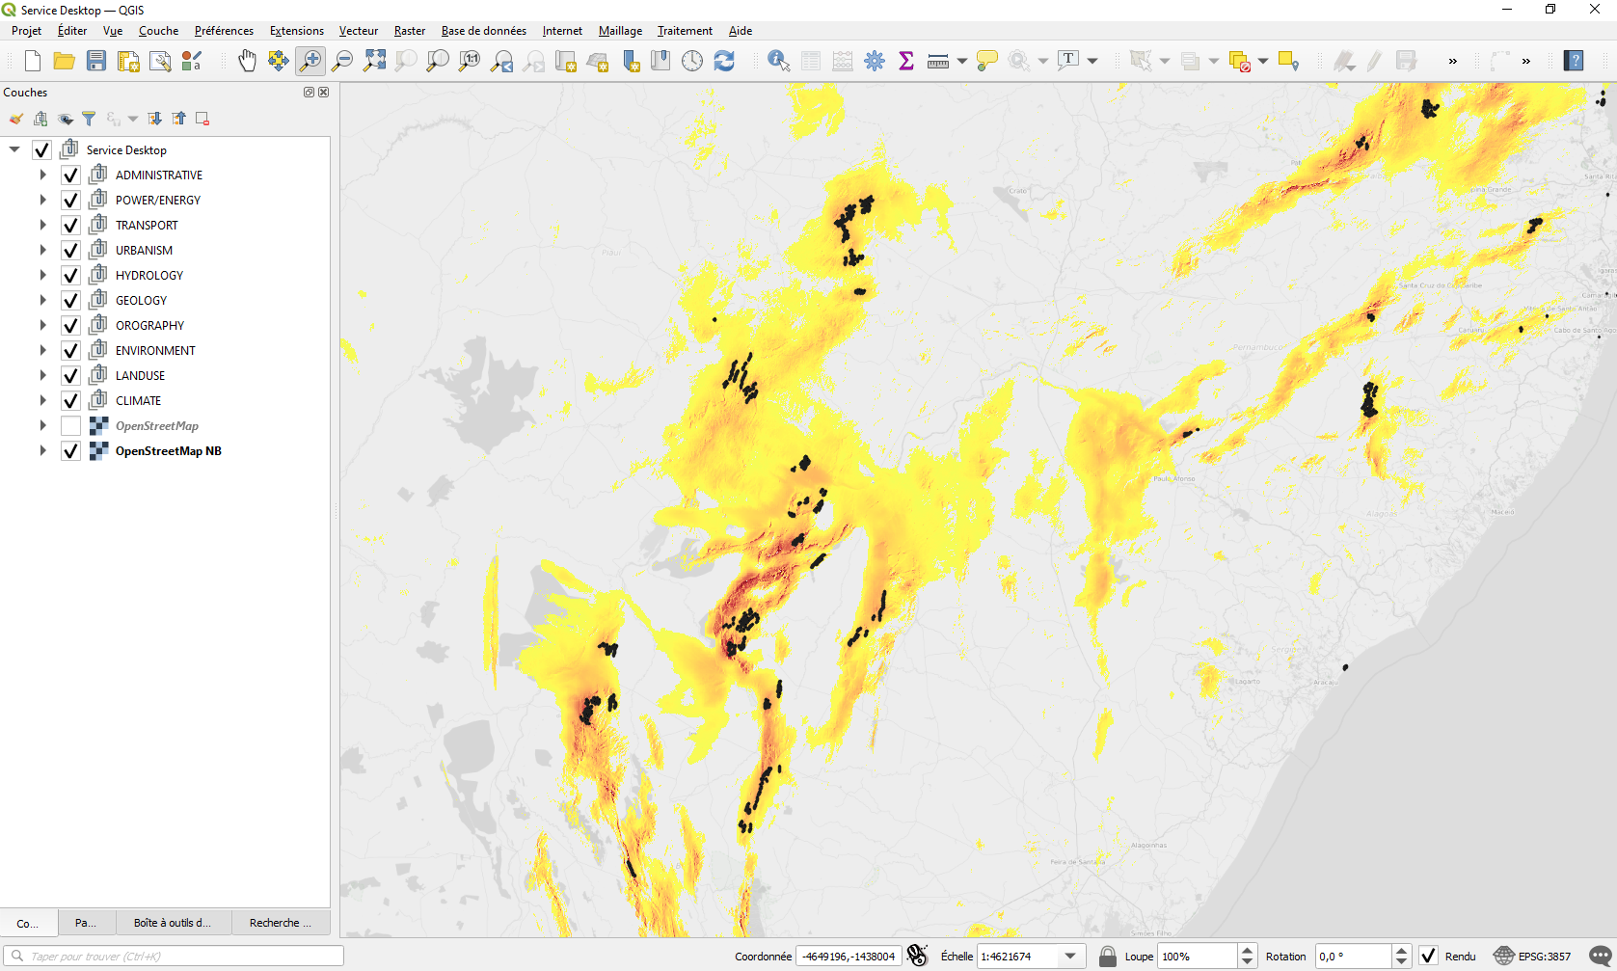Open the style manager icon
The image size is (1617, 971).
point(192,61)
